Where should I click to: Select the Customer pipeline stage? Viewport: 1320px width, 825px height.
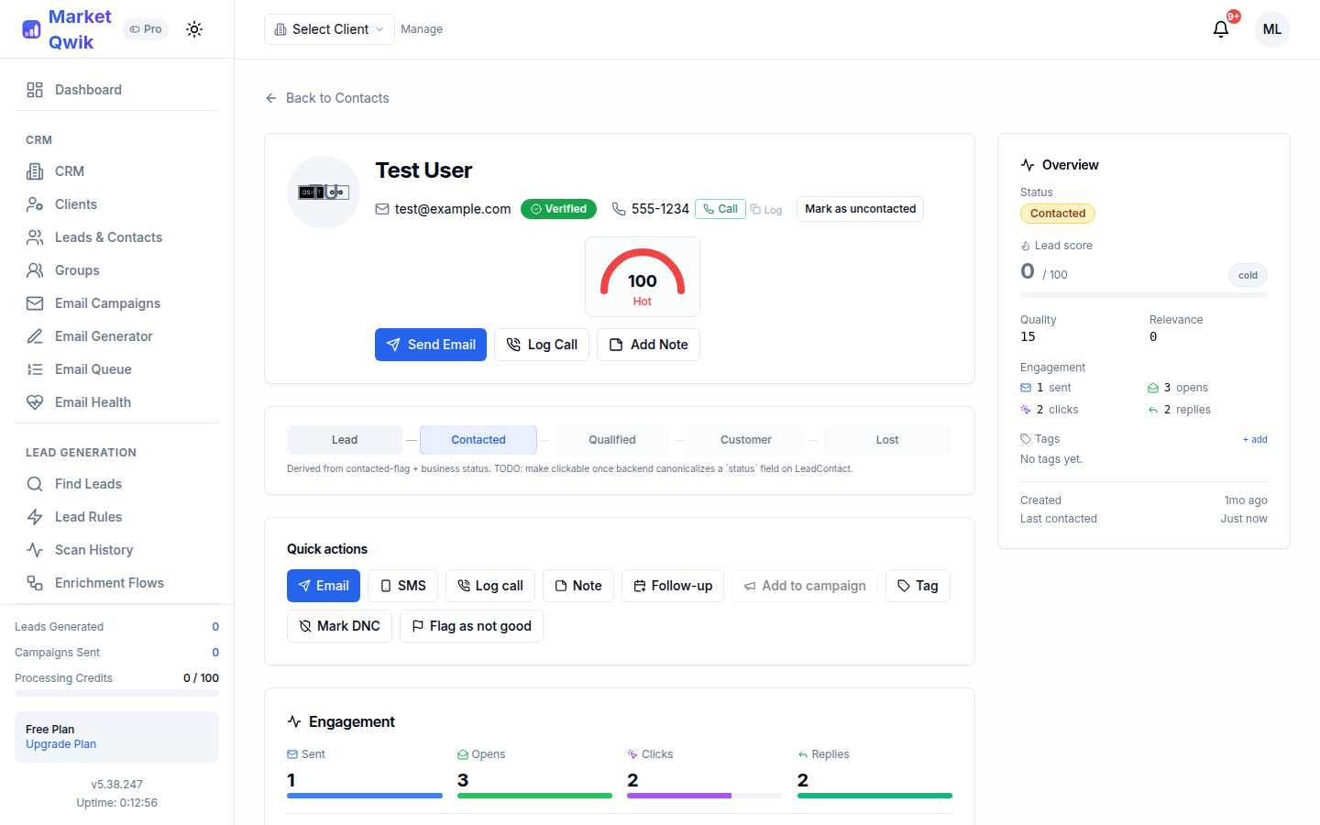pos(746,440)
